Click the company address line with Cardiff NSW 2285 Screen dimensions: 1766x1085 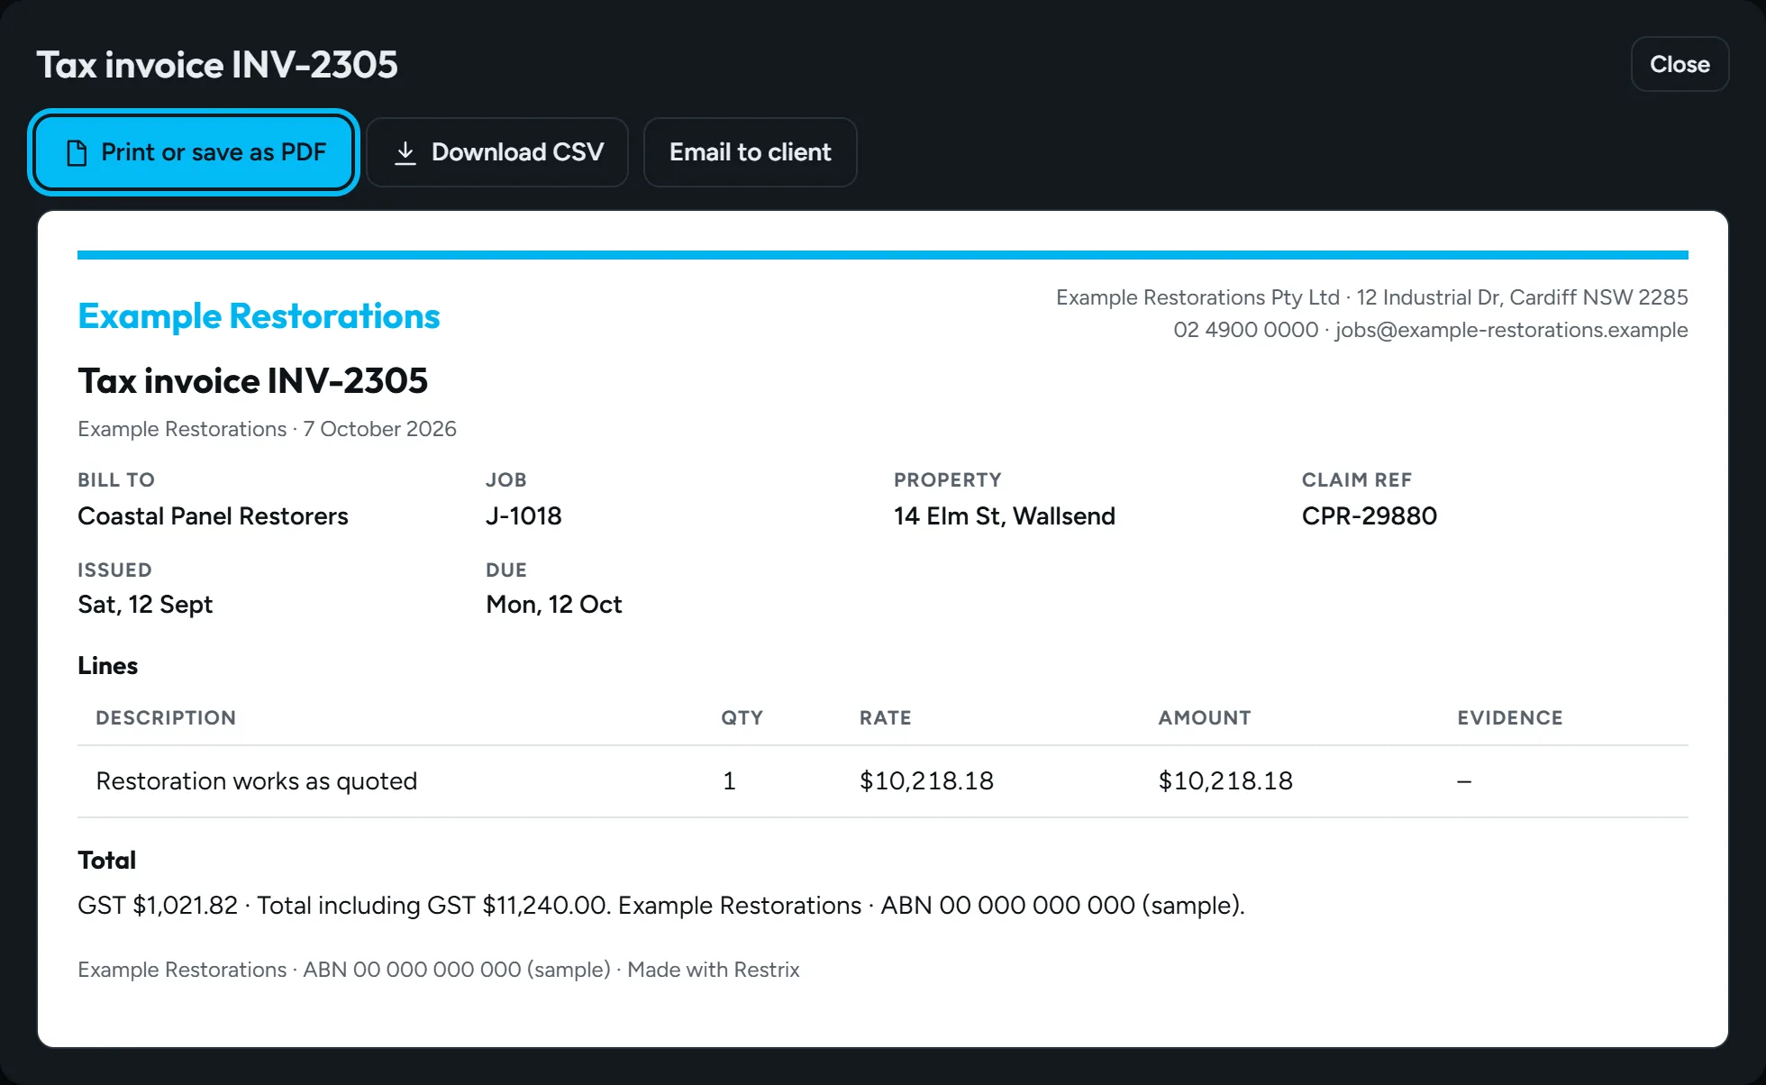1371,297
